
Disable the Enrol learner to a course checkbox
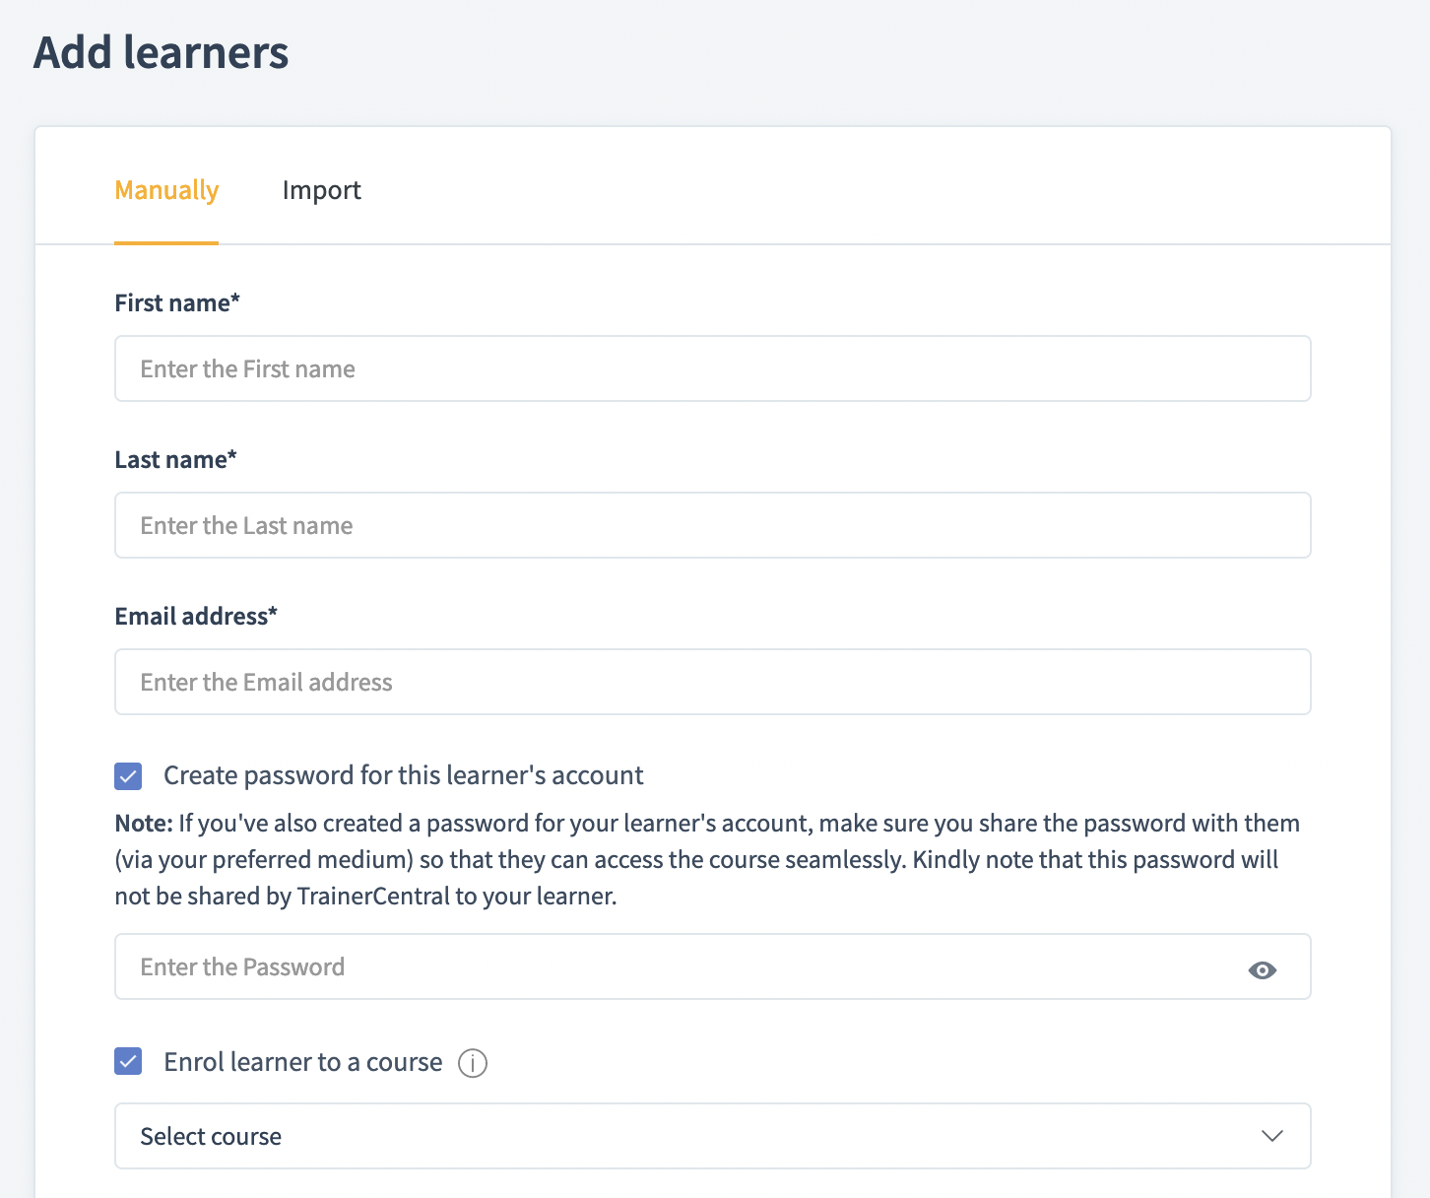pos(128,1062)
